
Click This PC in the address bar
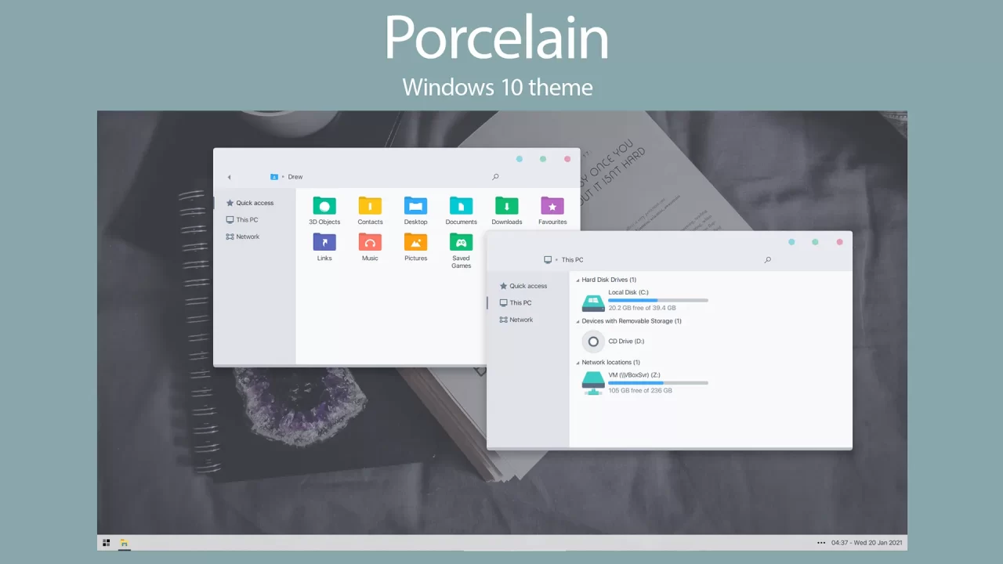(573, 260)
